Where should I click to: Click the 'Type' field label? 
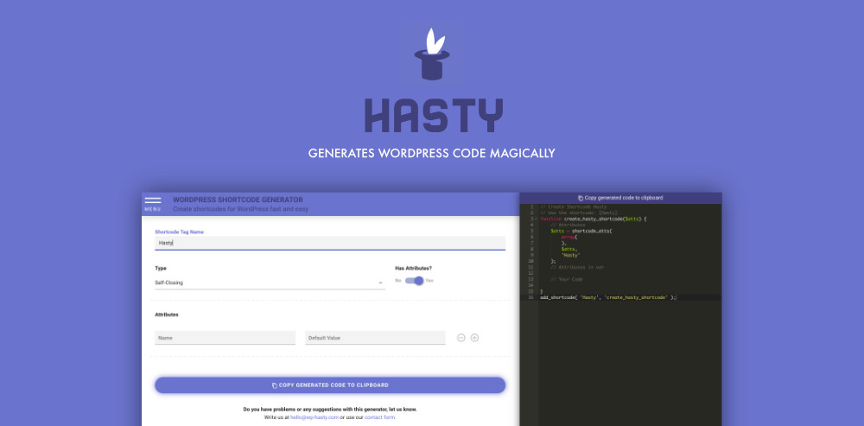click(161, 269)
